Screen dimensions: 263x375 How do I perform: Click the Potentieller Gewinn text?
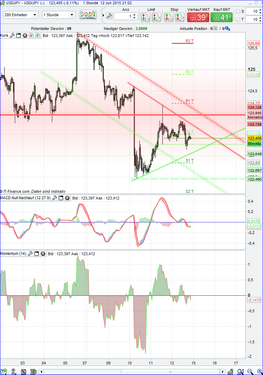51,29
